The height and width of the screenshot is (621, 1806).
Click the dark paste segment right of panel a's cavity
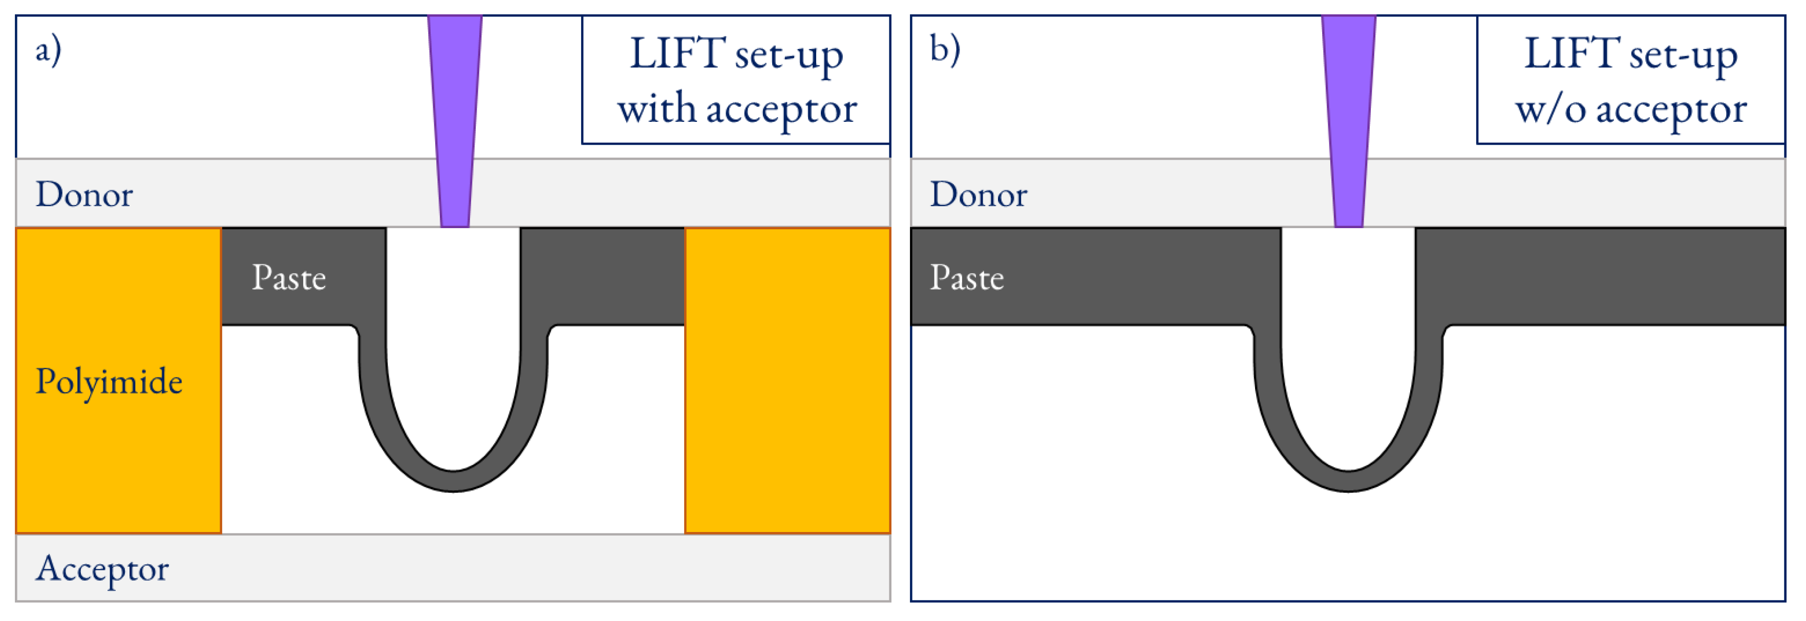pos(603,276)
